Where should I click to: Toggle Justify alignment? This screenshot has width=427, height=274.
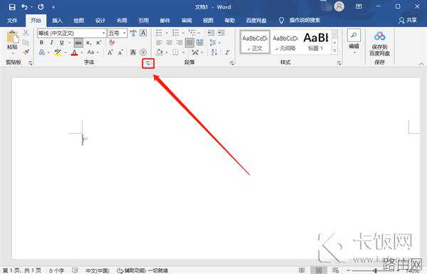tap(189, 43)
